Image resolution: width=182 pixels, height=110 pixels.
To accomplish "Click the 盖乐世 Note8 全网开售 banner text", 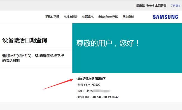I will (151, 6).
